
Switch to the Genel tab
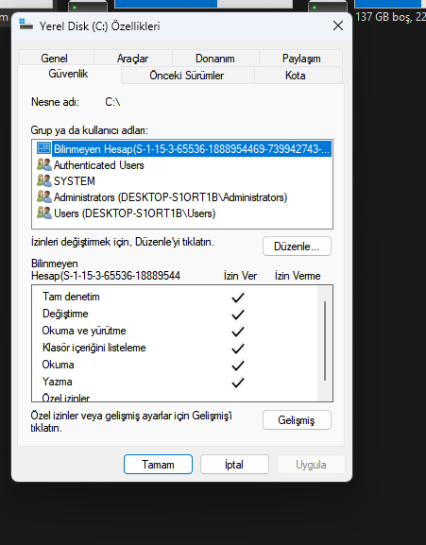(54, 58)
